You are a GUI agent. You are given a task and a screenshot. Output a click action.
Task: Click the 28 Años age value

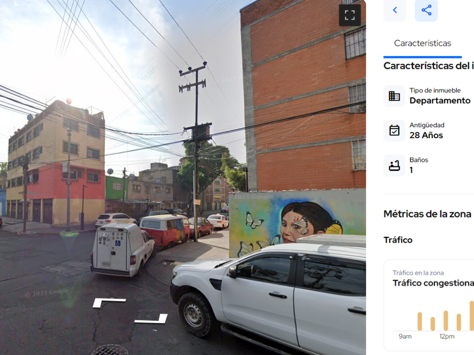click(426, 135)
